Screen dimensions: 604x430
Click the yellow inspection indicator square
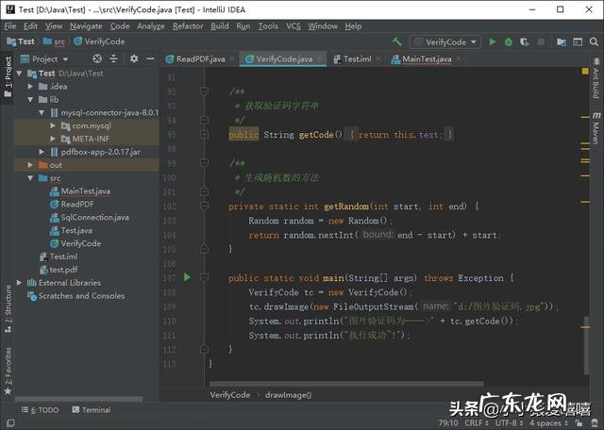tap(585, 72)
